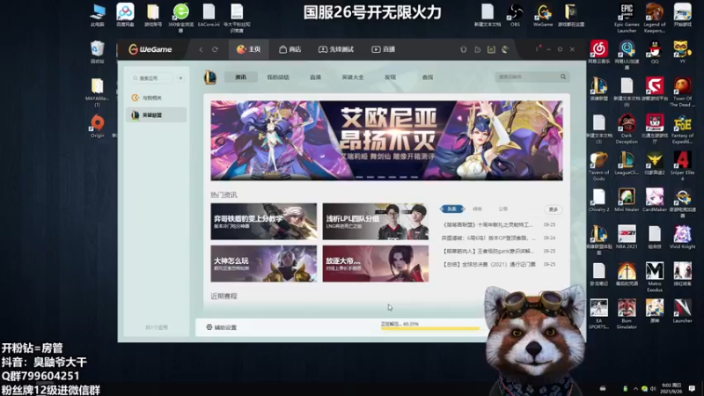Open the WeGame menu dots icon
The image size is (704, 396).
[537, 49]
